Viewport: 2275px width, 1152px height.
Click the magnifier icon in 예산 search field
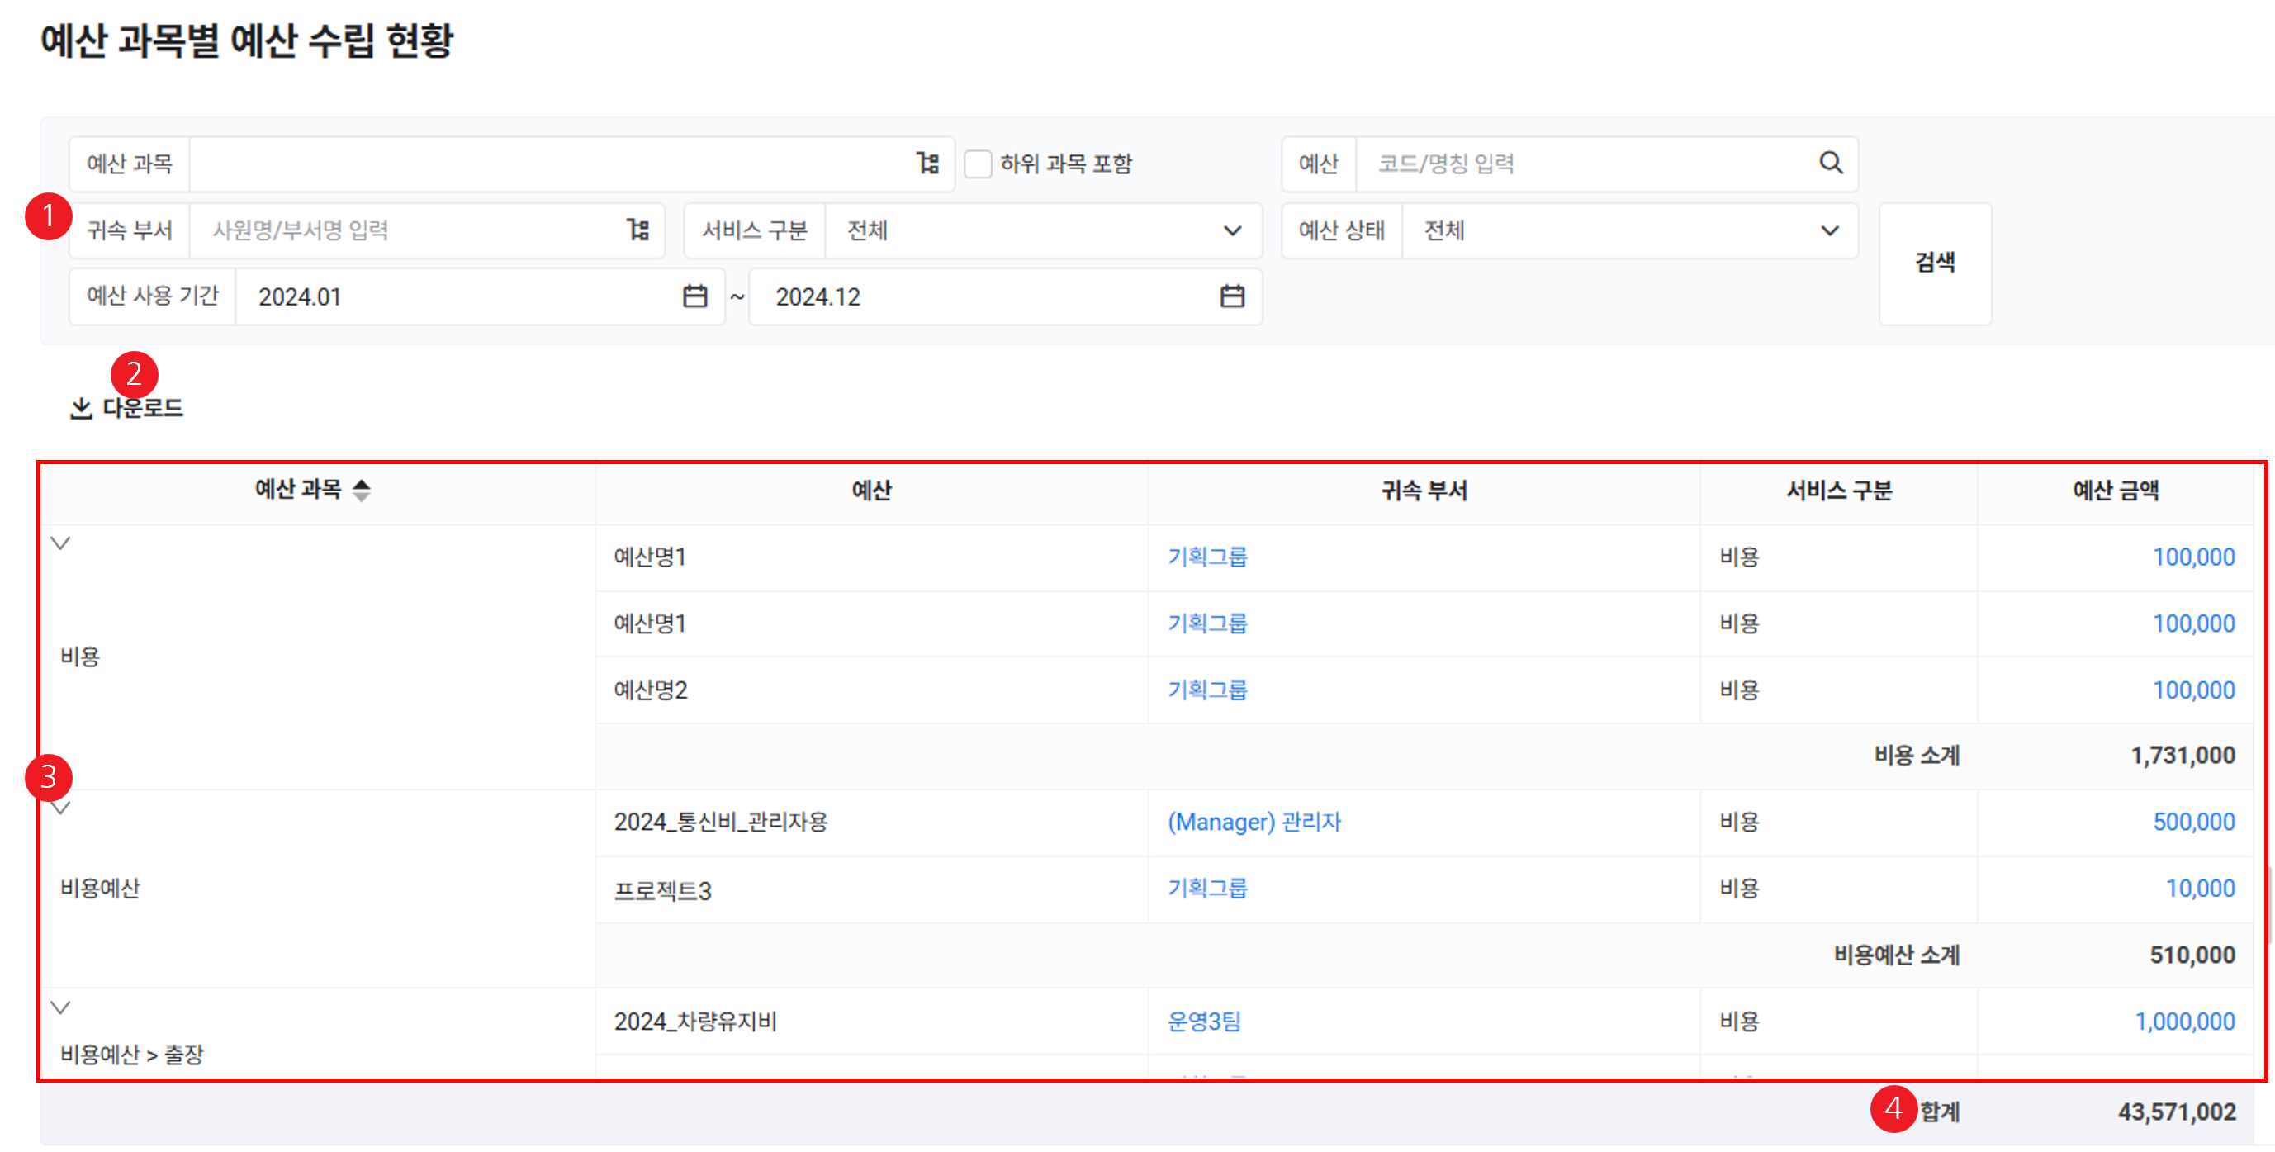1831,164
